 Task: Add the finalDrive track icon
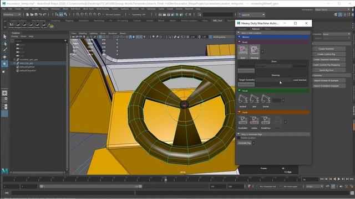pyautogui.click(x=266, y=122)
